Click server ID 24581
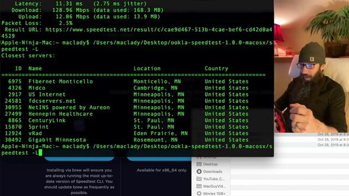Image resolution: width=349 pixels, height=196 pixels. 13,101
